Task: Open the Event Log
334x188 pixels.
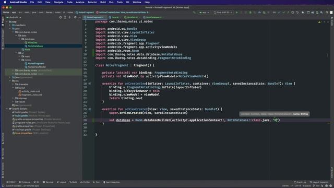Action: coord(300,182)
